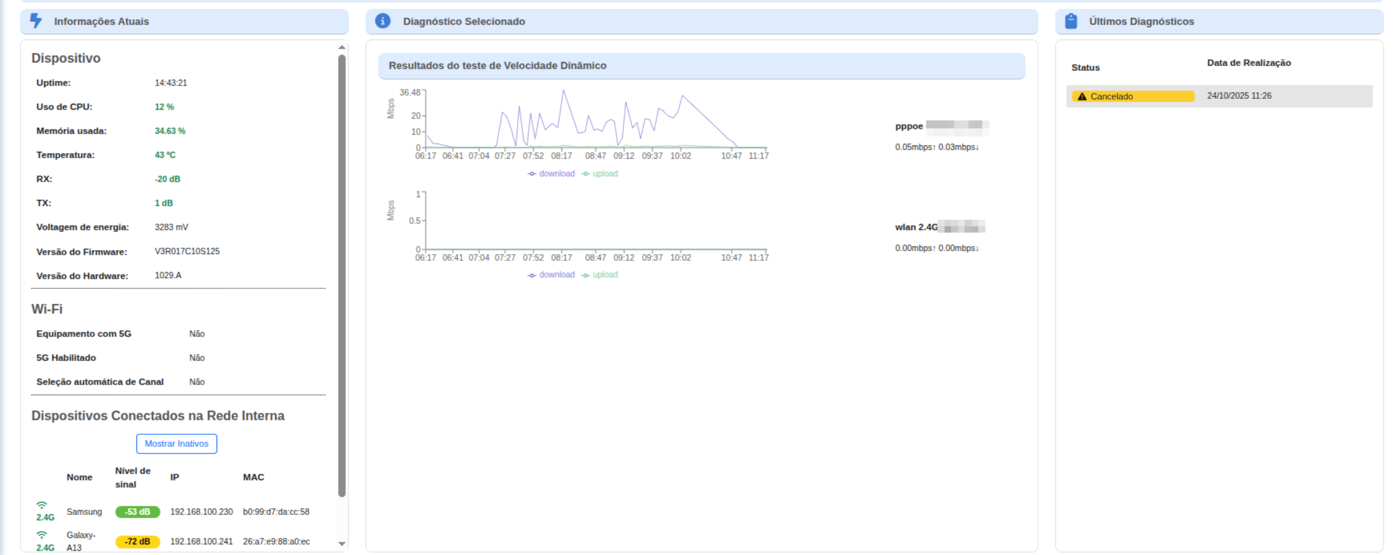This screenshot has width=1400, height=555.
Task: Click the clipboard Últimos Diagnósticos icon
Action: coord(1071,21)
